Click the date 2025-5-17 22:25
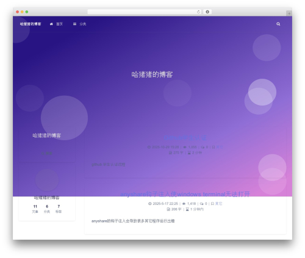The width and height of the screenshot is (305, 258). pyautogui.click(x=165, y=204)
